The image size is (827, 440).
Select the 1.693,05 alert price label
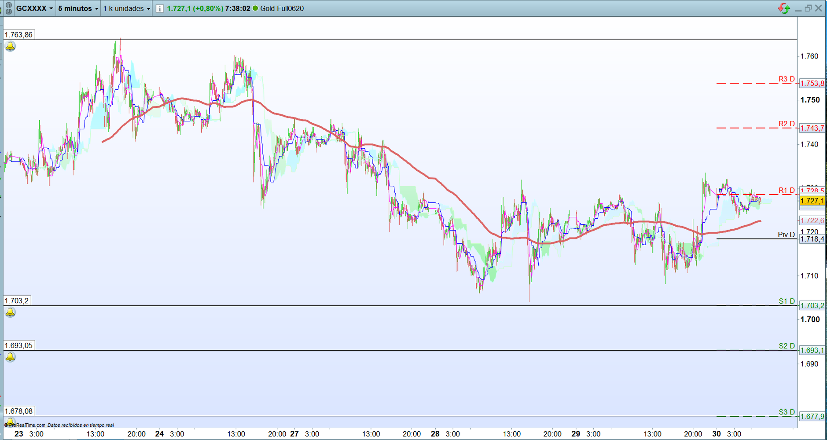(18, 345)
